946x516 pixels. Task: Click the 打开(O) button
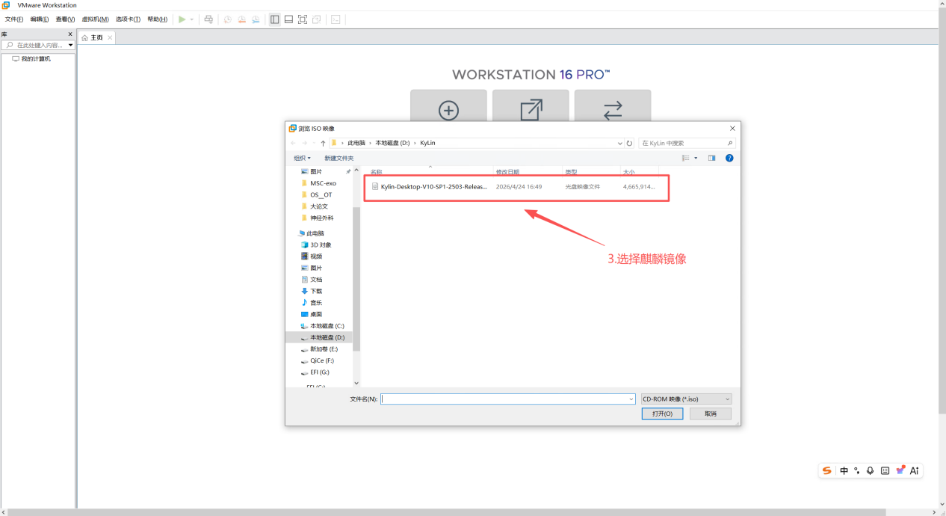coord(662,414)
